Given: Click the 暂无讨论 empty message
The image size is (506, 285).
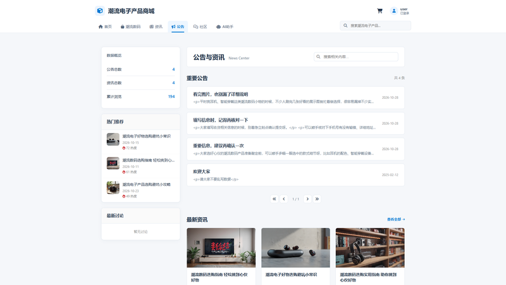Looking at the screenshot, I should pos(140,232).
